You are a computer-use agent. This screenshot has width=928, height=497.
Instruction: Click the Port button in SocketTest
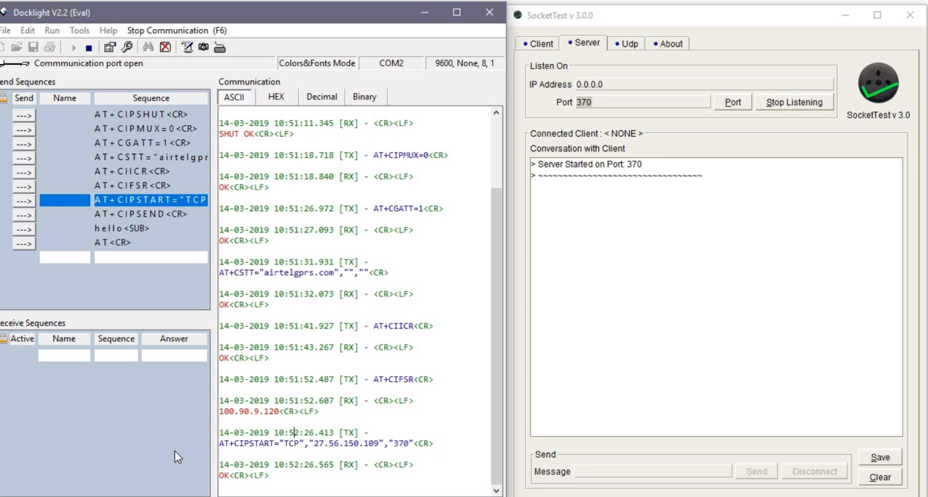[x=733, y=102]
